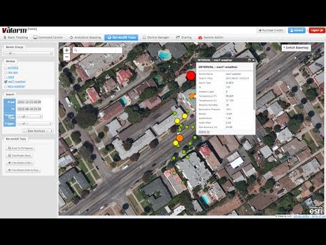Go to the Sharing tab
This screenshot has height=245, width=326.
click(184, 37)
